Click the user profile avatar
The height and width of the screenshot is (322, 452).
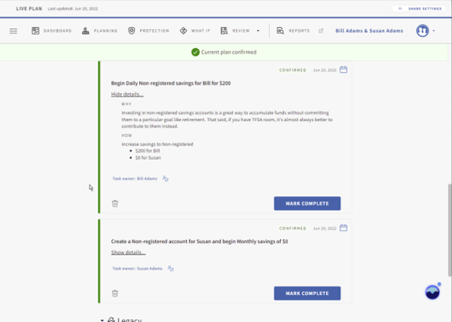(x=422, y=31)
